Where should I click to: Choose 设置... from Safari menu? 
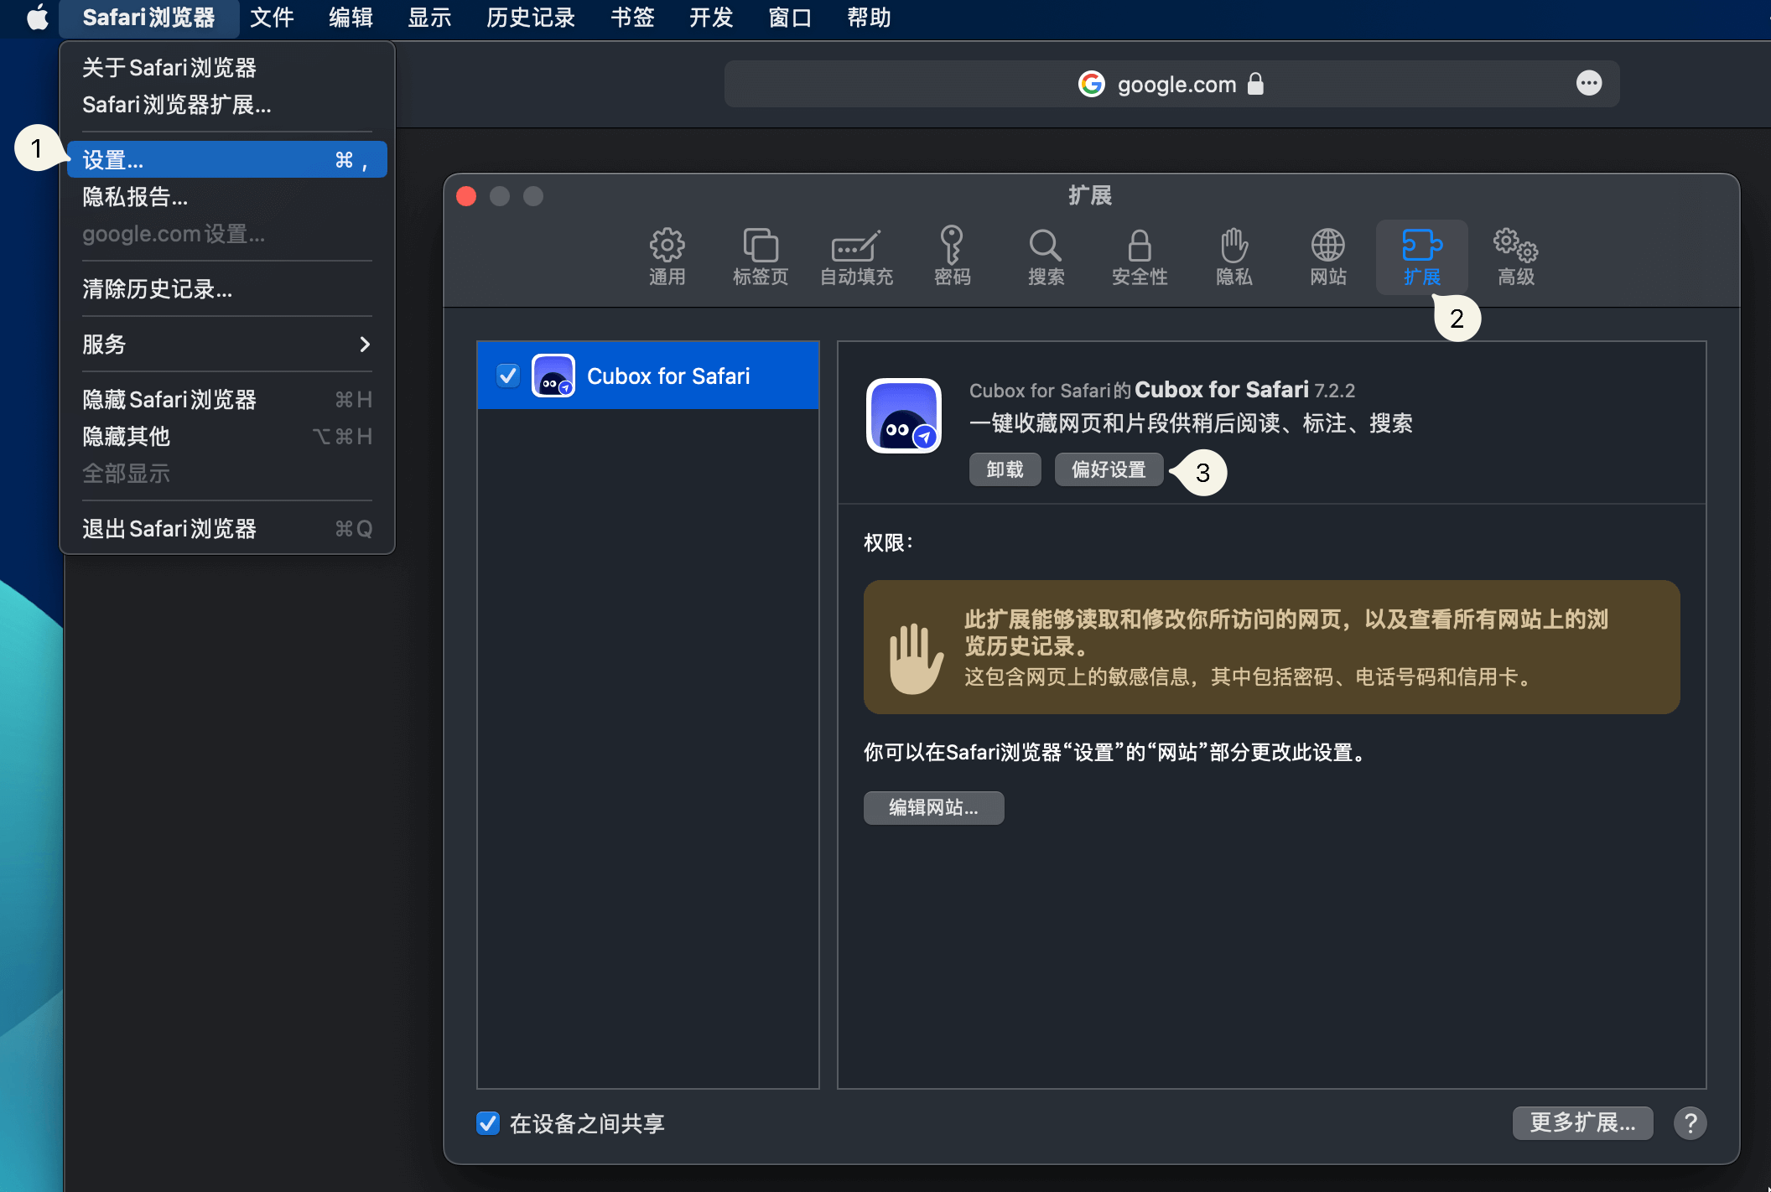pos(226,159)
